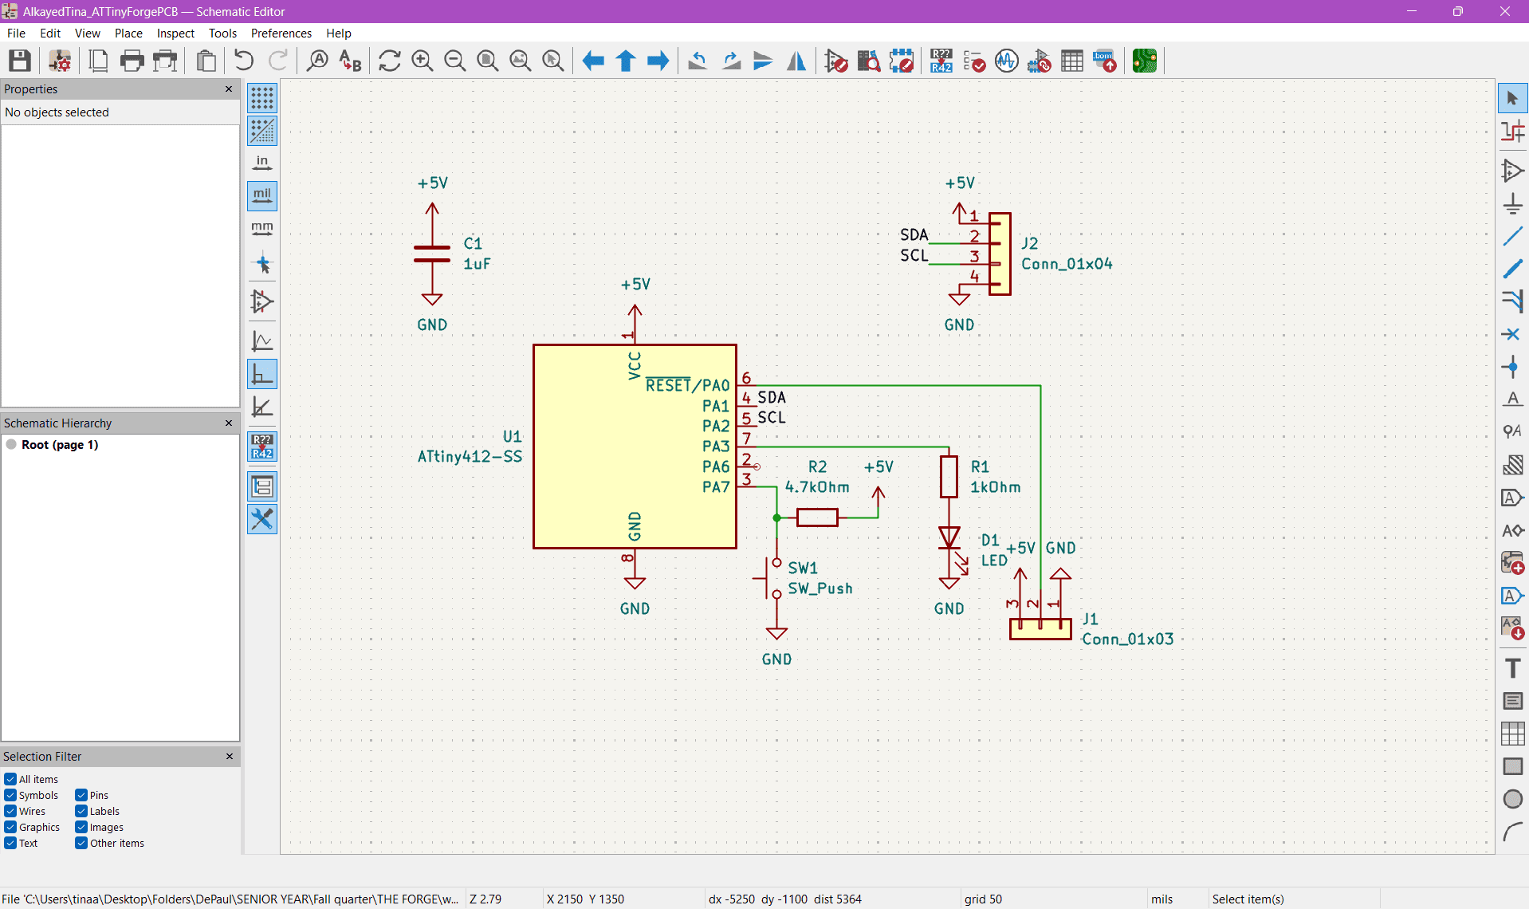Viewport: 1529px width, 909px height.
Task: Close the Properties panel
Action: [x=229, y=89]
